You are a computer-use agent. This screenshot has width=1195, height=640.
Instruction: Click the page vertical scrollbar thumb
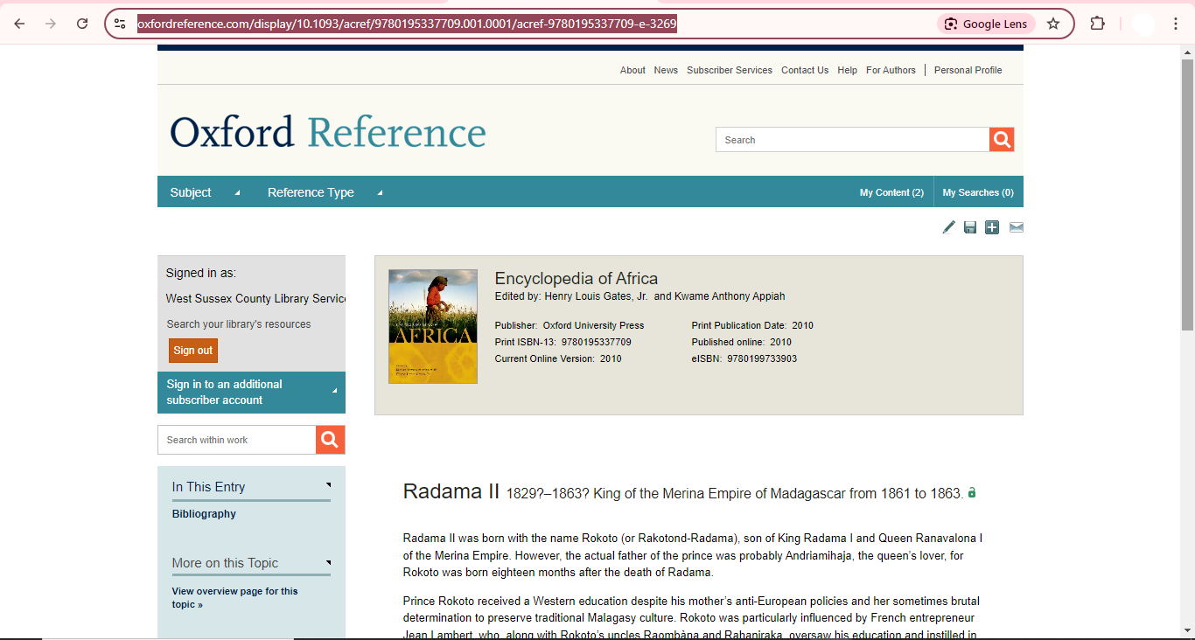1187,194
